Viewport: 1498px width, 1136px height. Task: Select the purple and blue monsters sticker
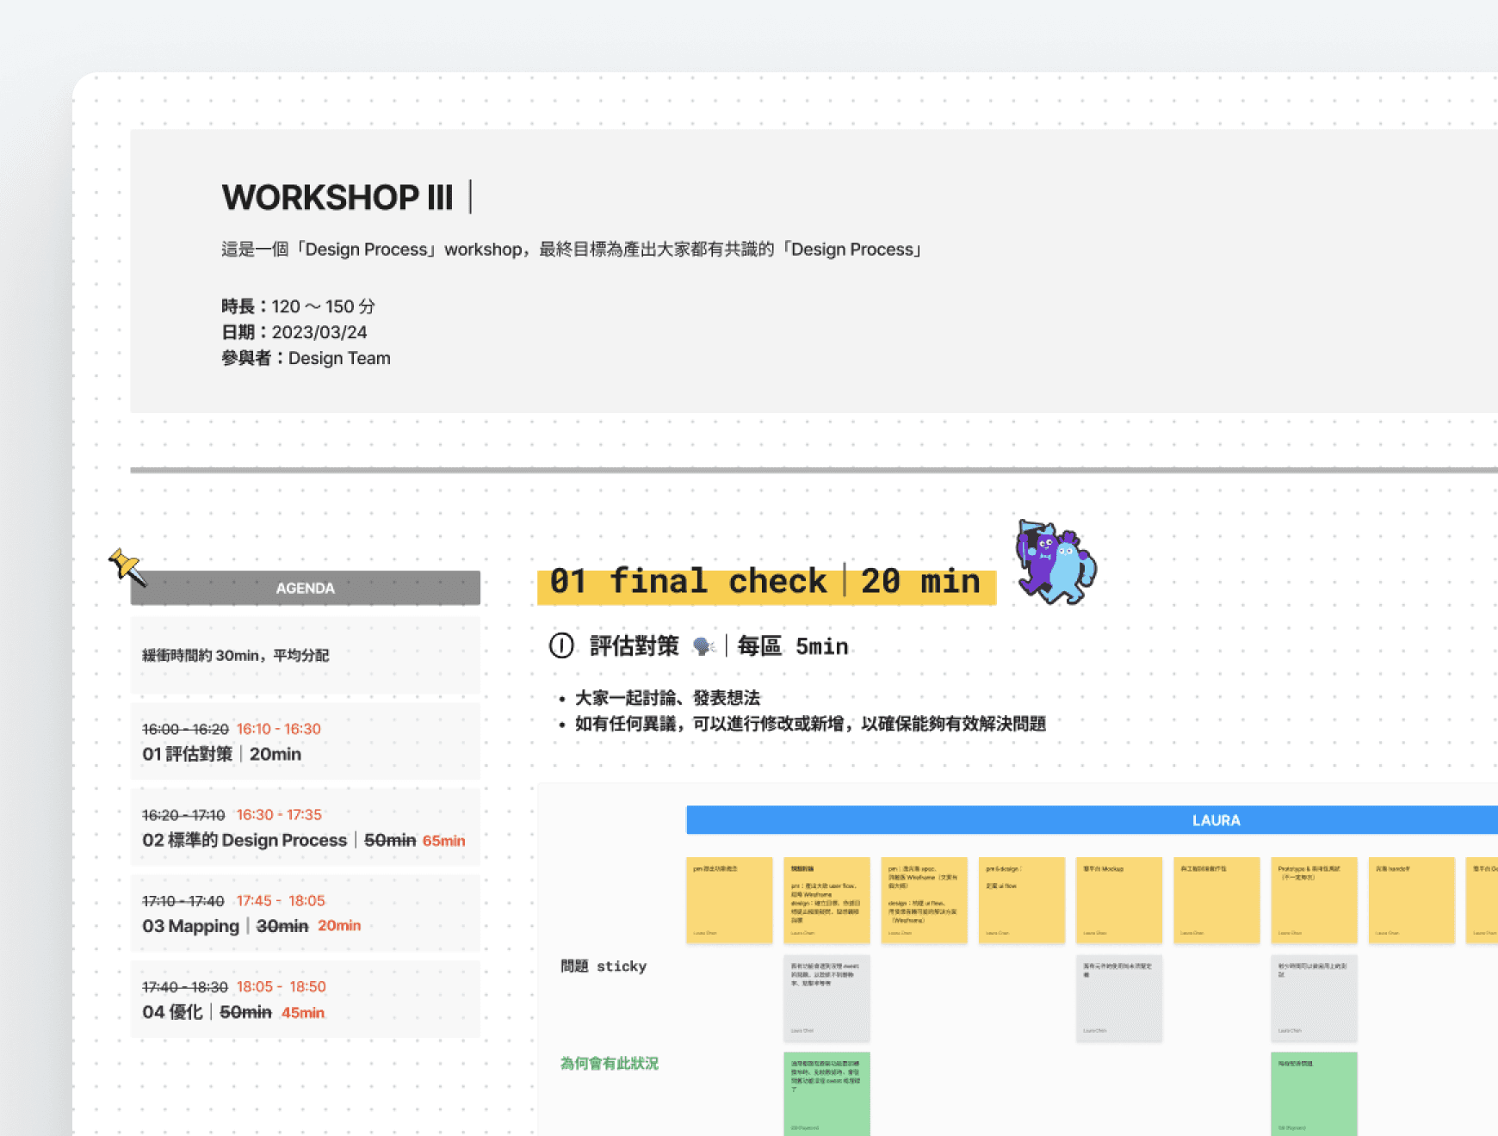coord(1055,562)
